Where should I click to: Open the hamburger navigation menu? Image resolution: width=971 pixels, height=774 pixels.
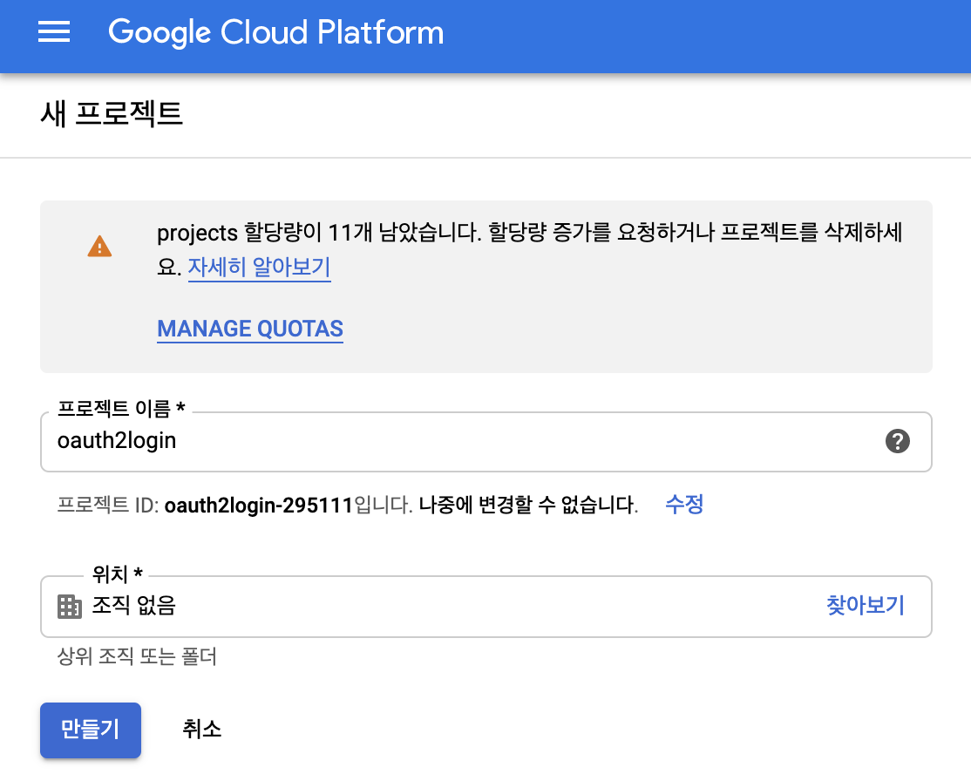[x=54, y=32]
